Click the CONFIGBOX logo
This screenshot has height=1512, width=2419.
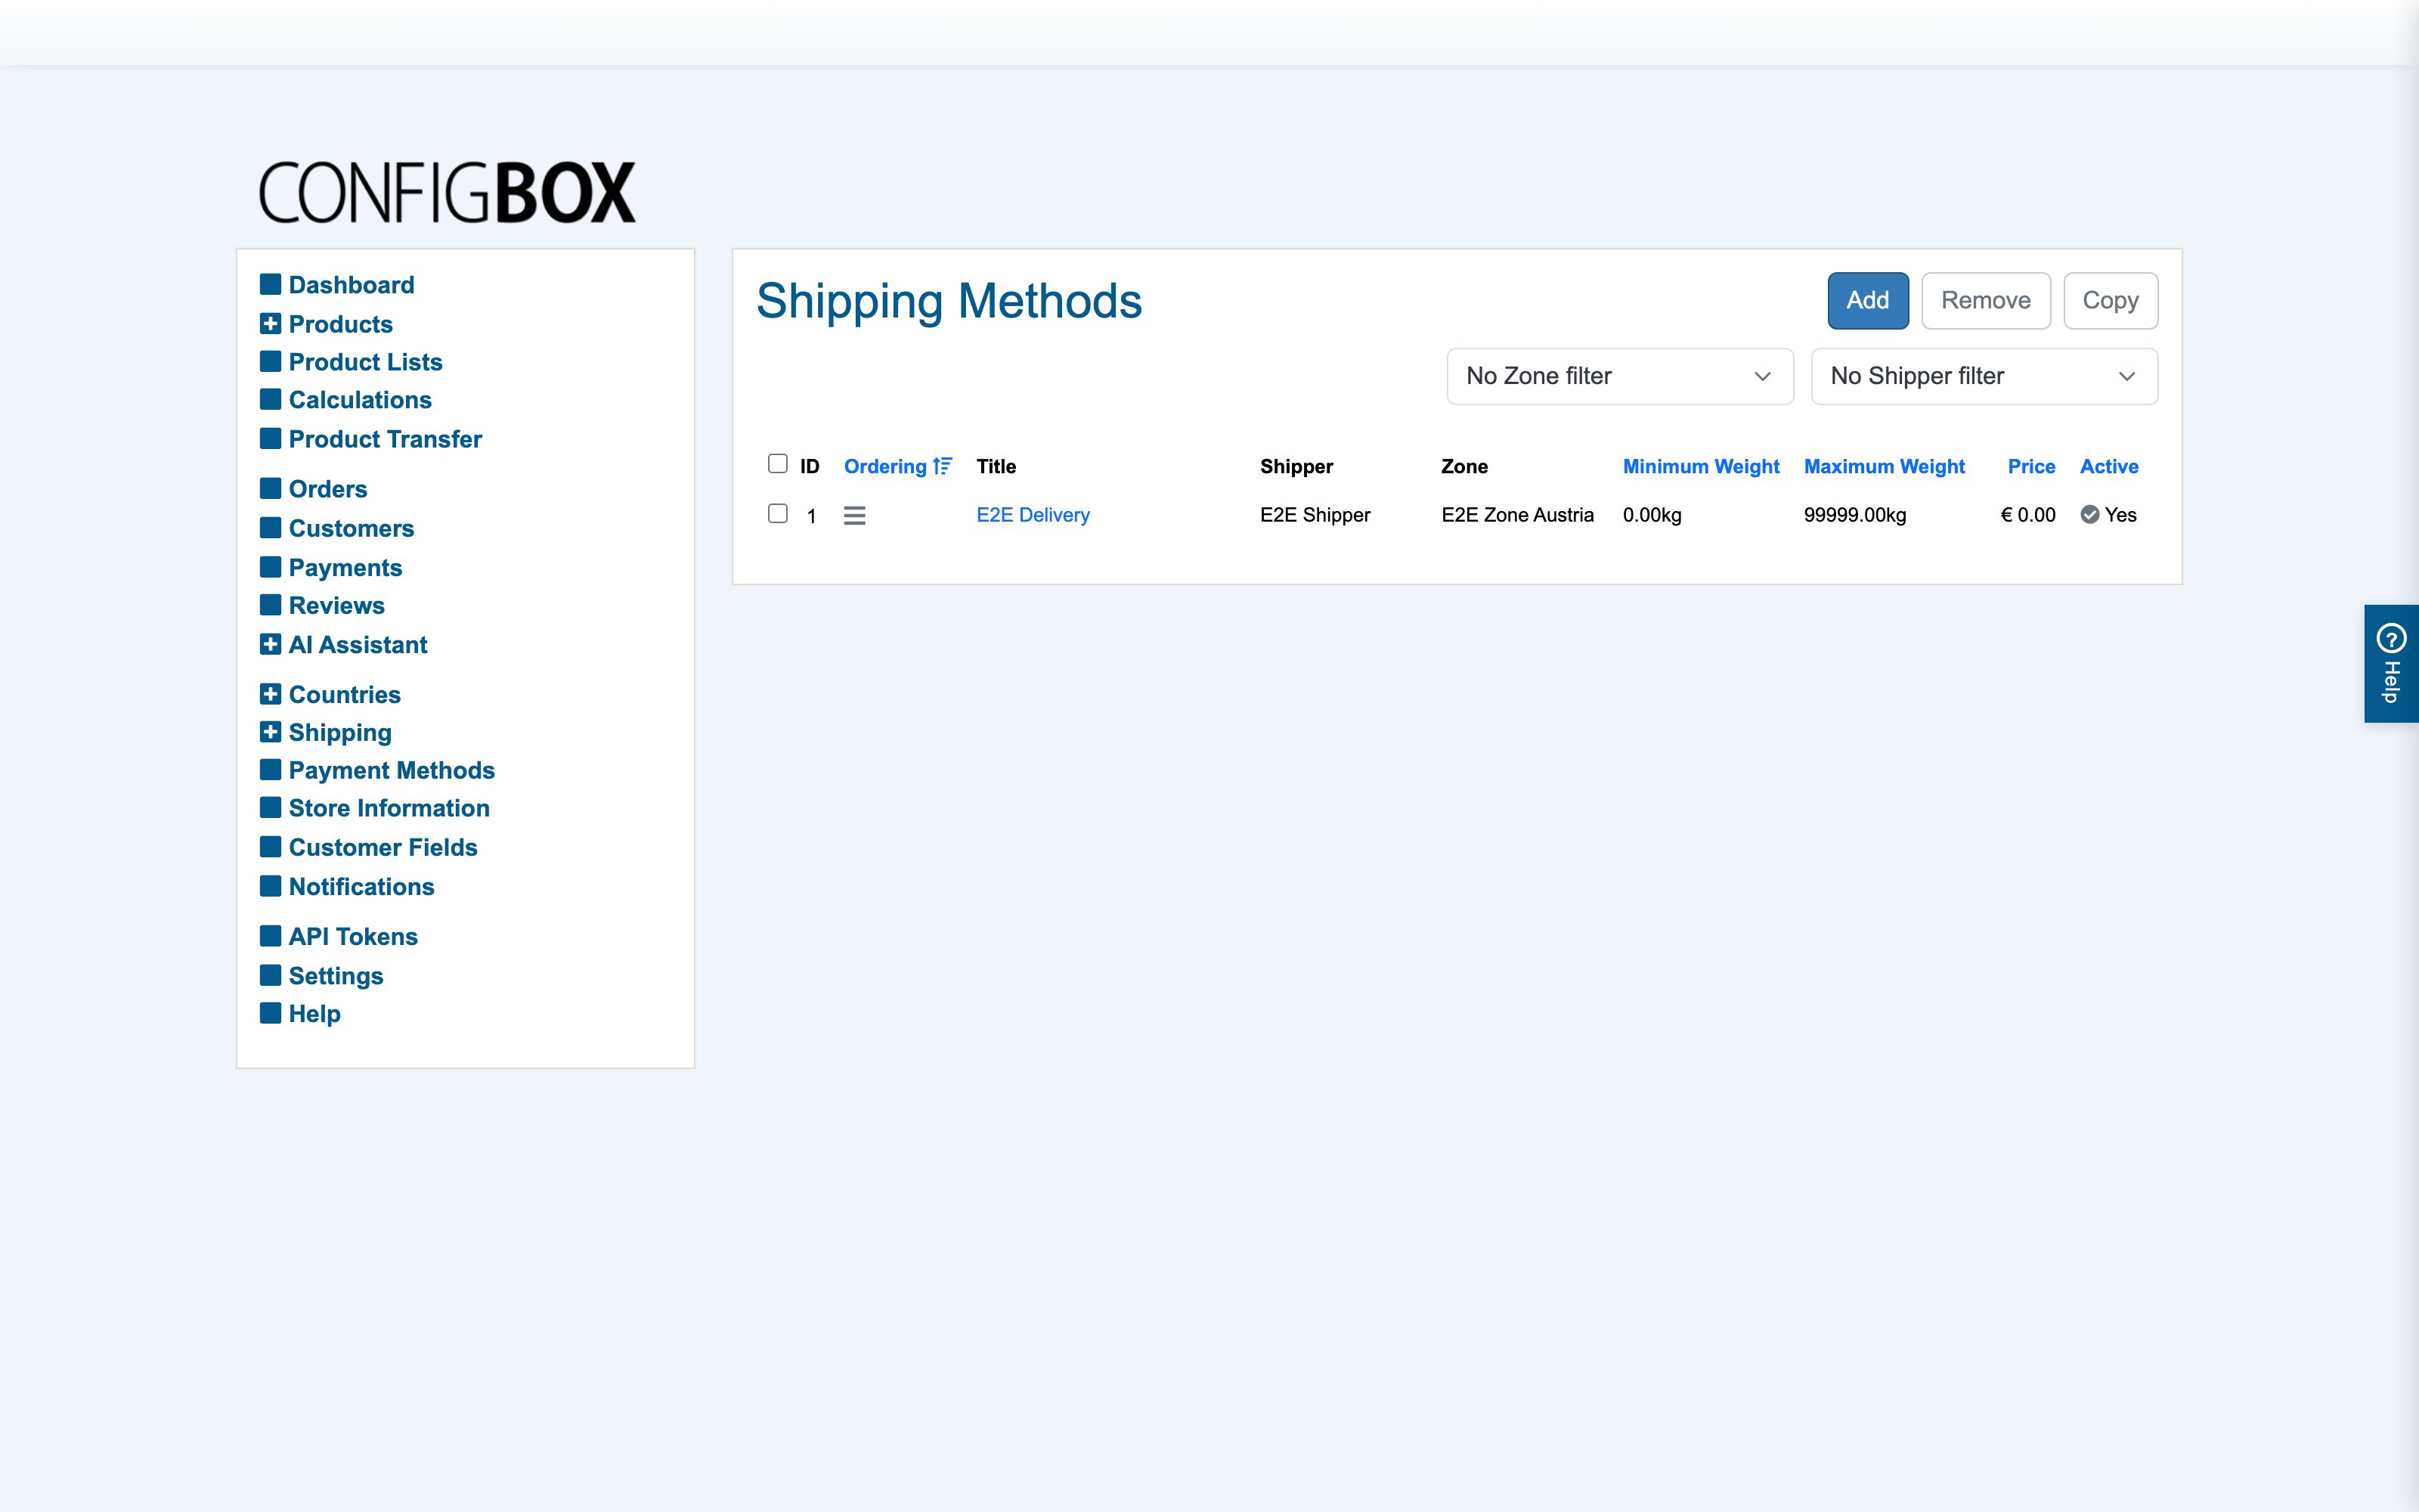tap(447, 192)
